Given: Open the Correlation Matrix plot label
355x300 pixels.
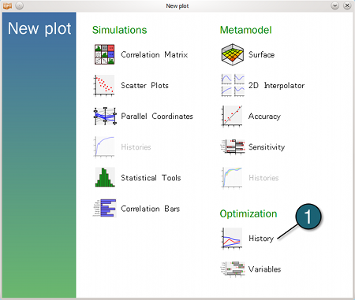Looking at the screenshot, I should pos(155,54).
